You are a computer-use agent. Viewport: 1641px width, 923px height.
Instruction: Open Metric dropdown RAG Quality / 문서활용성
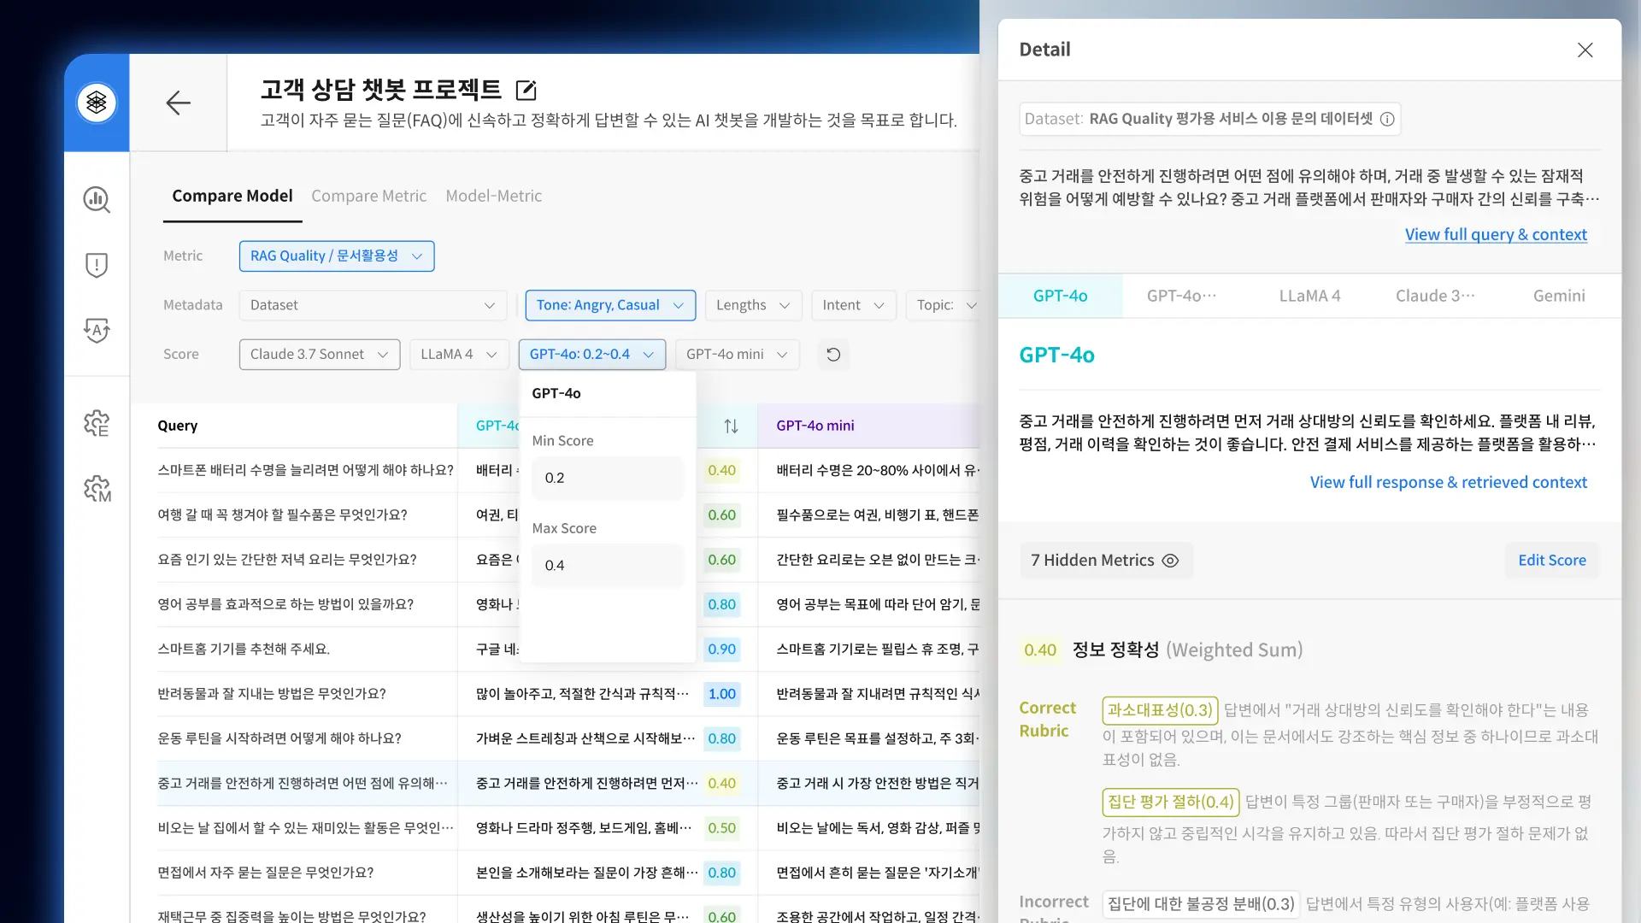(337, 256)
